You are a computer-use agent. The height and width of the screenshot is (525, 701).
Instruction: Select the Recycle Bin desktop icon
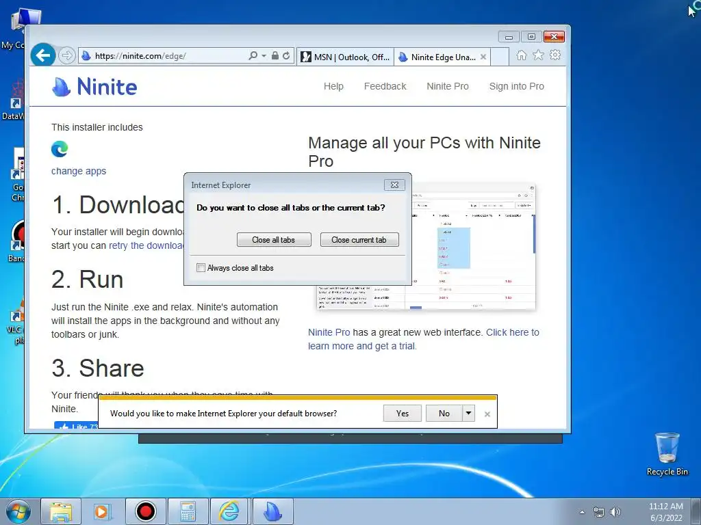pos(667,455)
